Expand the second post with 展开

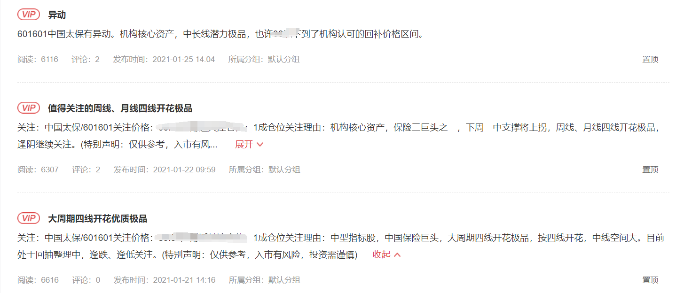(249, 145)
